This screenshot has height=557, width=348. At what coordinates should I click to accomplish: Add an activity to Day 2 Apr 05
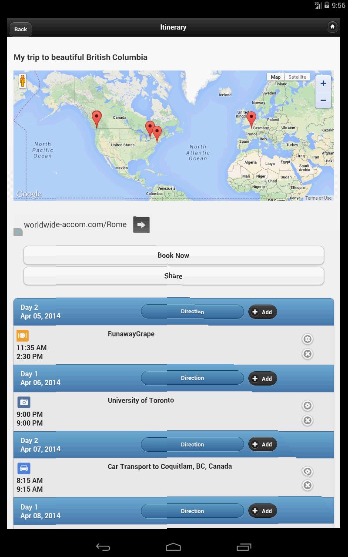click(262, 312)
